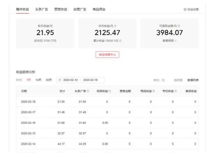Open the 商品佣金 tab
This screenshot has height=153, width=212.
click(99, 9)
